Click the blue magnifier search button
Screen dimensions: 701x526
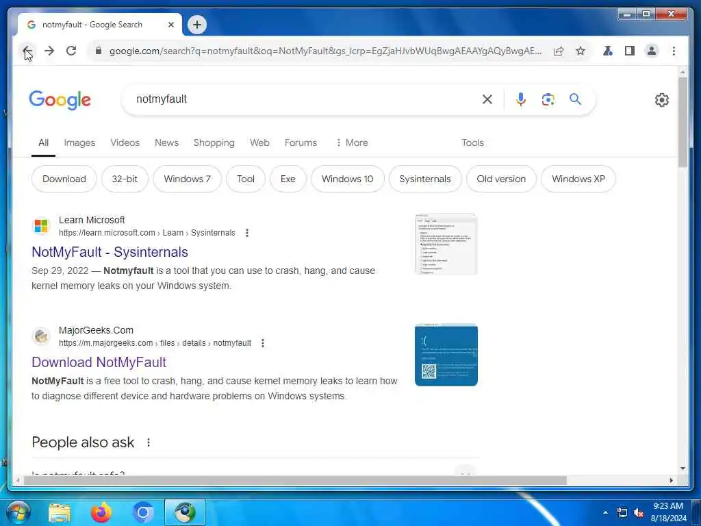coord(575,99)
